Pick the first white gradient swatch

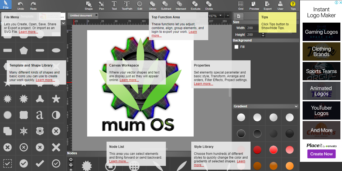(241, 117)
